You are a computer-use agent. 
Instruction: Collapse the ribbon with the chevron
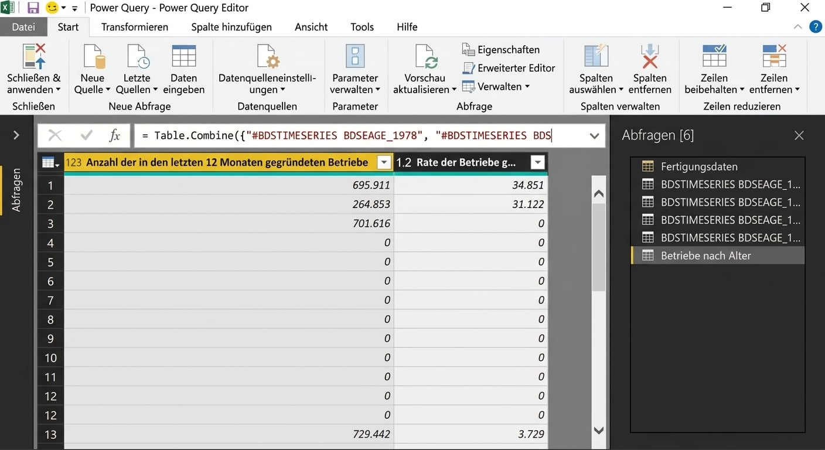(797, 27)
